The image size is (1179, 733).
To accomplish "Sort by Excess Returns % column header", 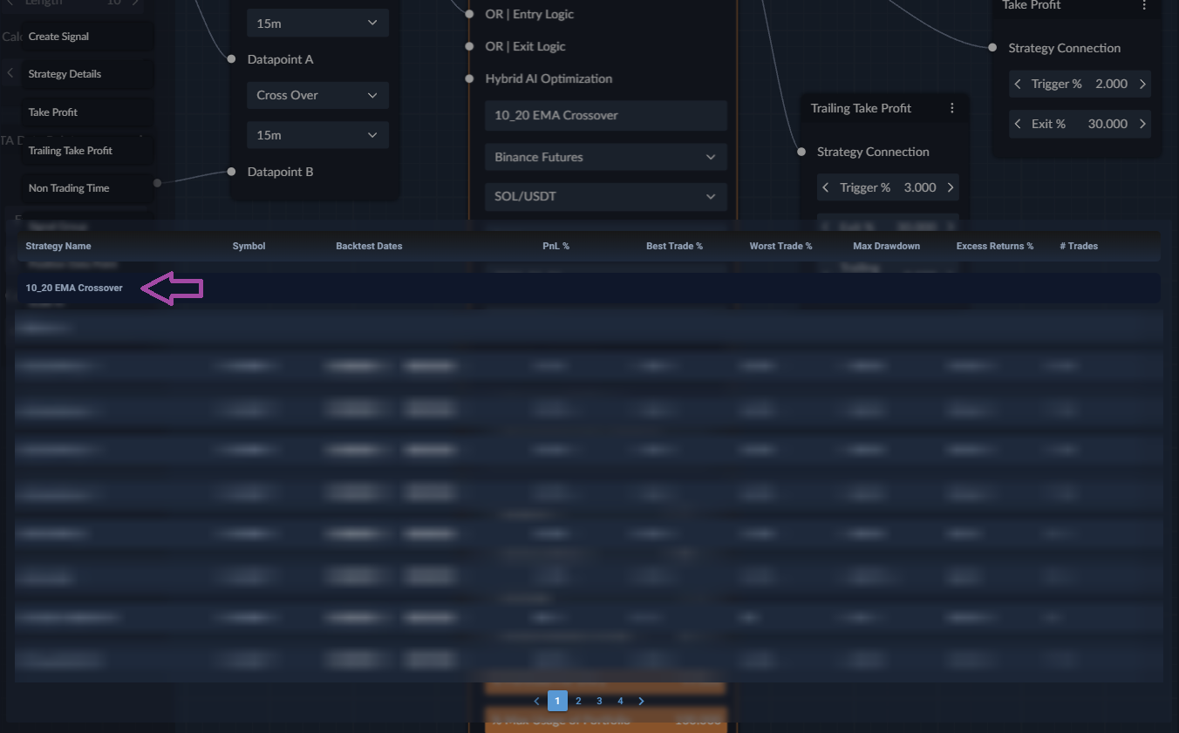I will click(x=995, y=246).
